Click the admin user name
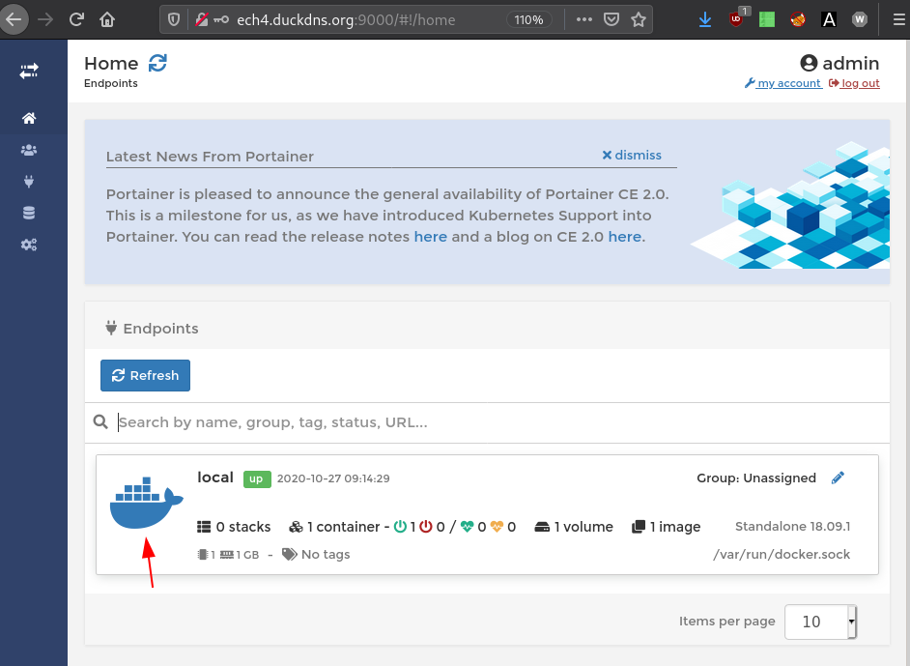This screenshot has height=666, width=910. click(x=851, y=63)
